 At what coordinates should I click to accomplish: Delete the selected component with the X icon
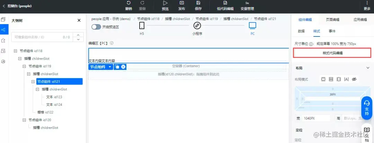coord(123,67)
